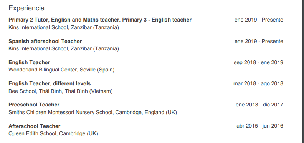Select the Primary 2 Tutor job title
Viewport: 304px width, 143px height.
click(x=100, y=20)
